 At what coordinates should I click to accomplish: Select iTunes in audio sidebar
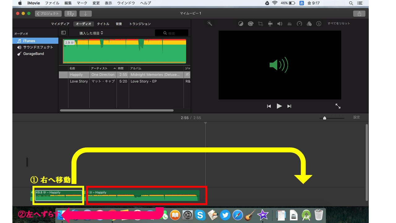[x=35, y=41]
